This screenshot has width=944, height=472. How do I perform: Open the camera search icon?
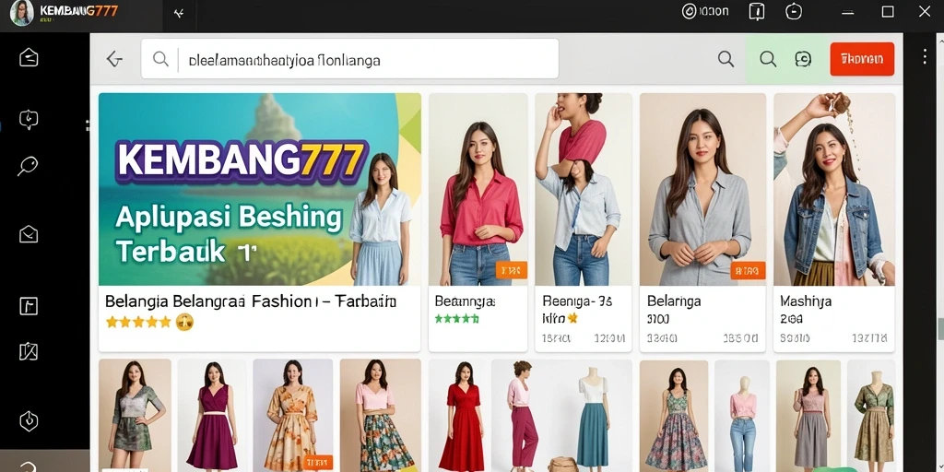tap(803, 59)
